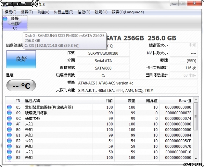This screenshot has height=167, width=204.
Task: Open the 編輯(E) menu
Action: tap(27, 12)
